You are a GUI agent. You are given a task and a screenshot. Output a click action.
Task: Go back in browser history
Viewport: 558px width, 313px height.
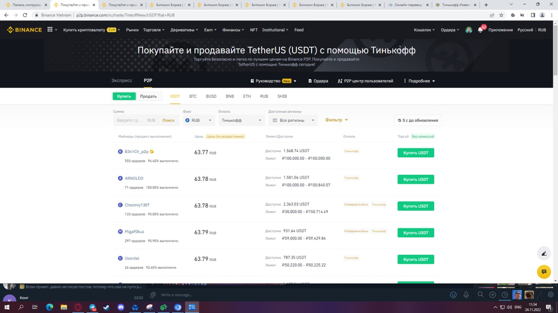[7, 15]
